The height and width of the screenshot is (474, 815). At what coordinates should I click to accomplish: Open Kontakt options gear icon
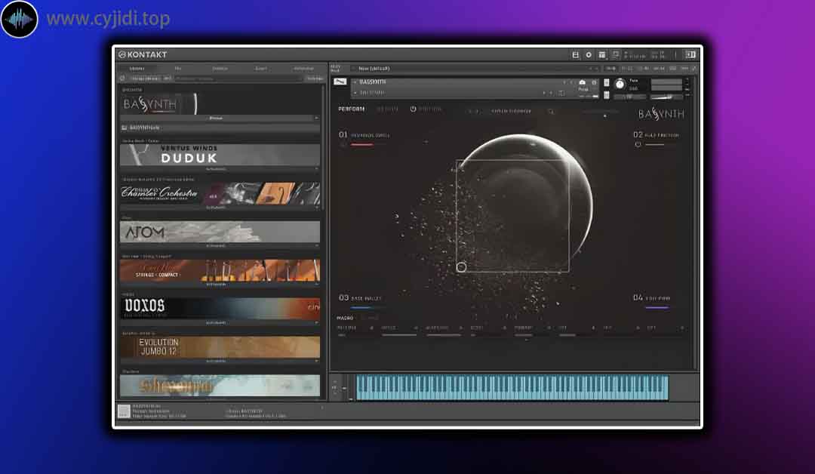589,54
